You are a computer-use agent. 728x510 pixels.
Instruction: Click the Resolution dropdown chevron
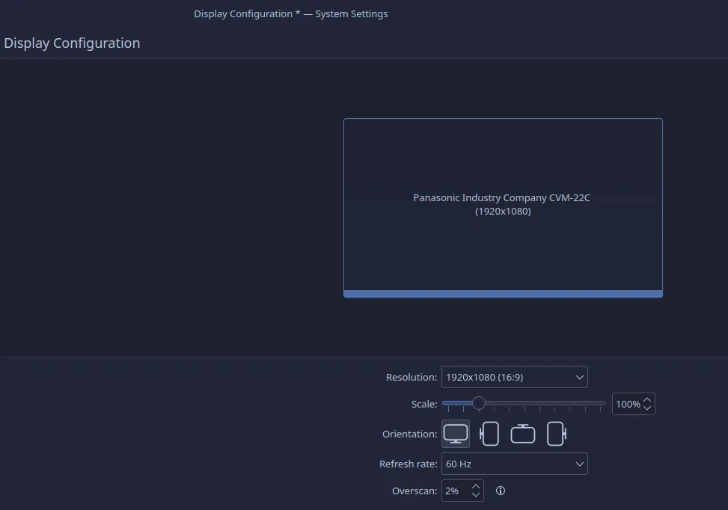point(579,377)
